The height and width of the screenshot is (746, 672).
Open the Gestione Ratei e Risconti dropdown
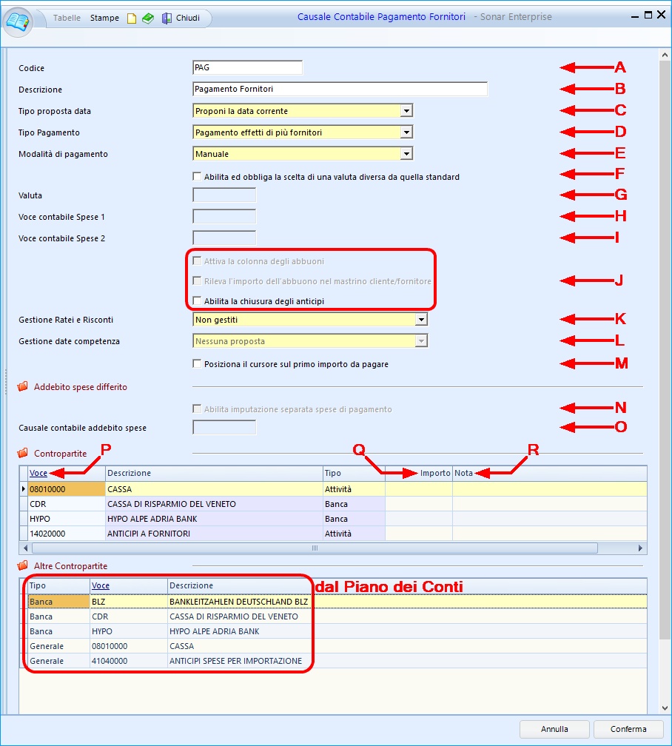[x=420, y=320]
